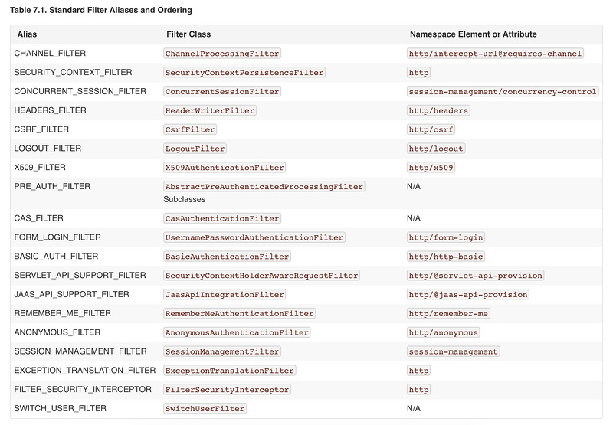
Task: Click the SwitchUserFilter class name
Action: pos(205,409)
